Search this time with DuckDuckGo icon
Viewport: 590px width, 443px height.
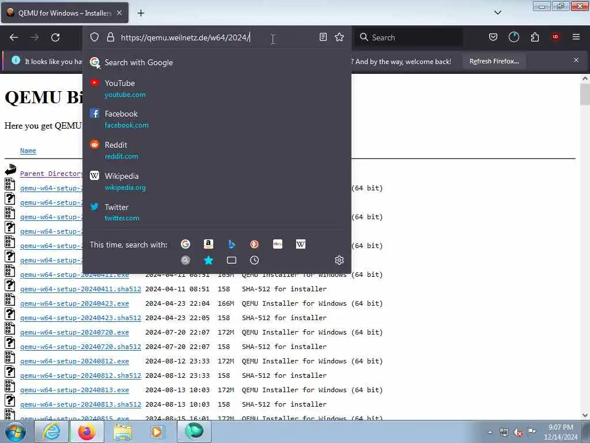[254, 244]
